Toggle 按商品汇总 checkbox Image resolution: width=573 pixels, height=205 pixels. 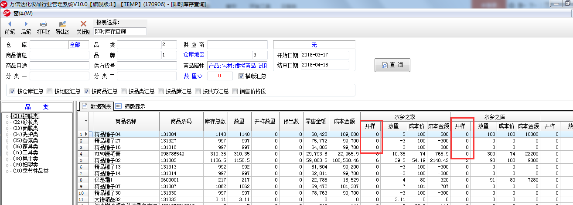click(87, 91)
